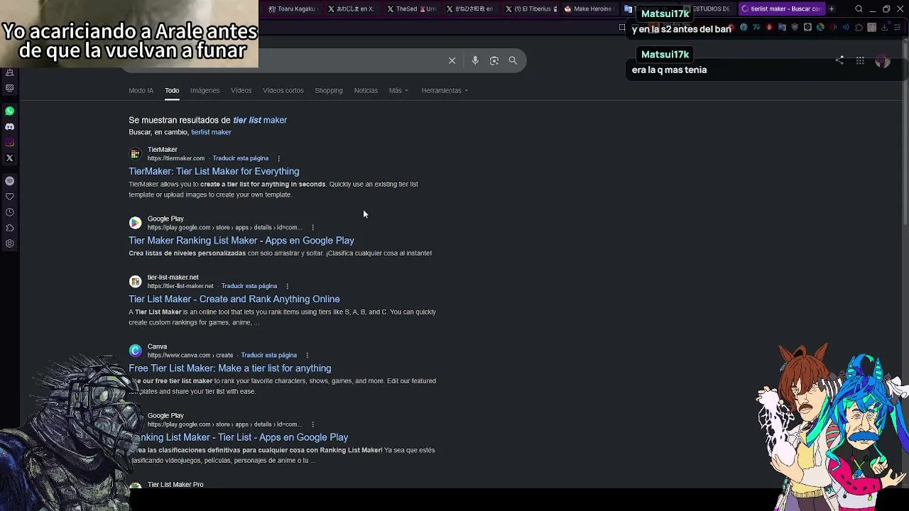The image size is (909, 511).
Task: Translate the Canva result page
Action: point(269,355)
